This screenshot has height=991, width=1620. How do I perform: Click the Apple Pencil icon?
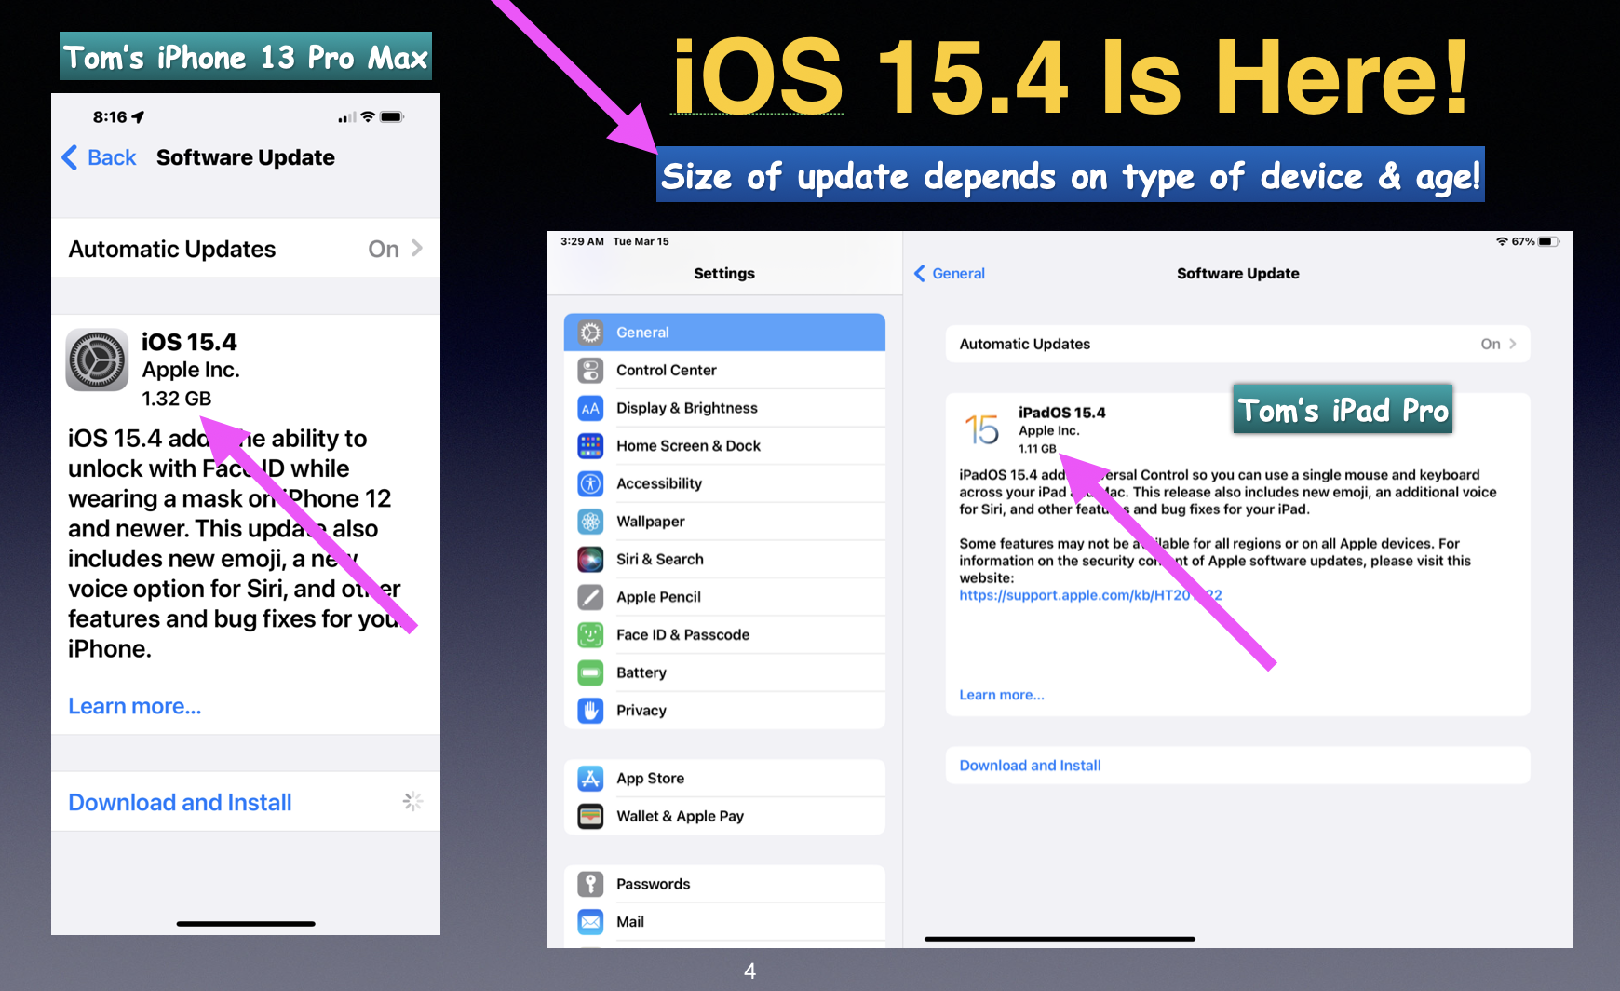pyautogui.click(x=590, y=597)
